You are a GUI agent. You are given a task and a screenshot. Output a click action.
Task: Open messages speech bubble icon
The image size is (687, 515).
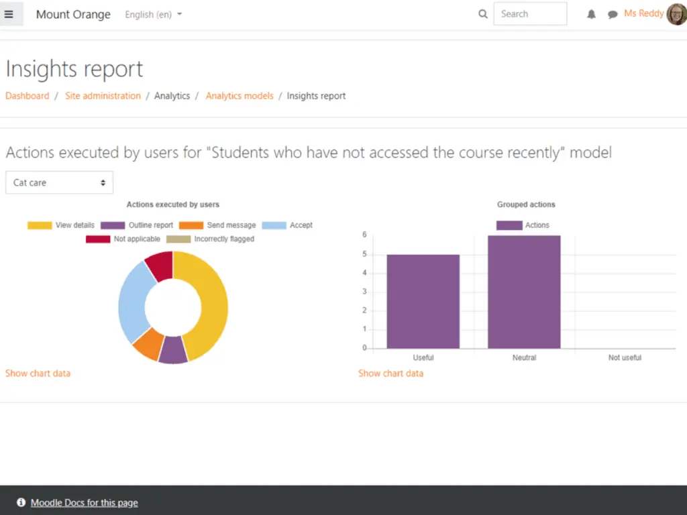613,15
